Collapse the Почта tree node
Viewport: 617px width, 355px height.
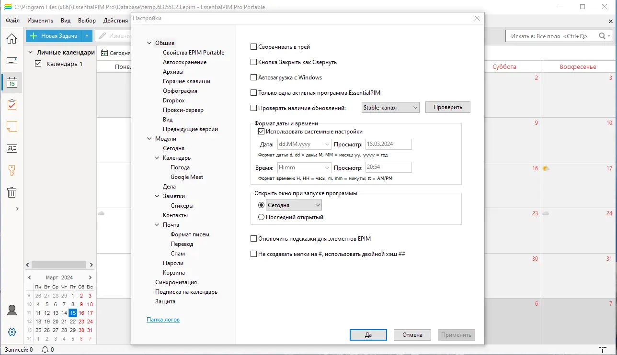158,225
